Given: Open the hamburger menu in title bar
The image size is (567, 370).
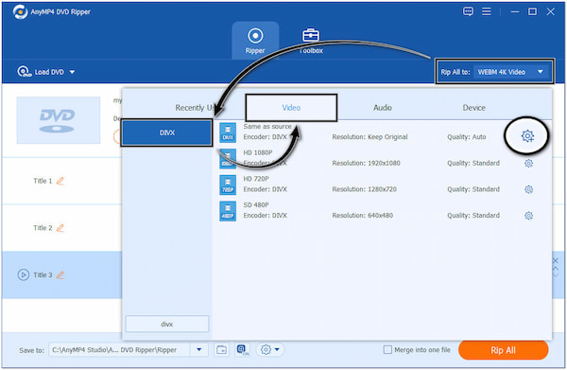Looking at the screenshot, I should [487, 11].
